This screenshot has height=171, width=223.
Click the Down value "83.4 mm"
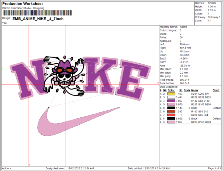[x=184, y=55]
